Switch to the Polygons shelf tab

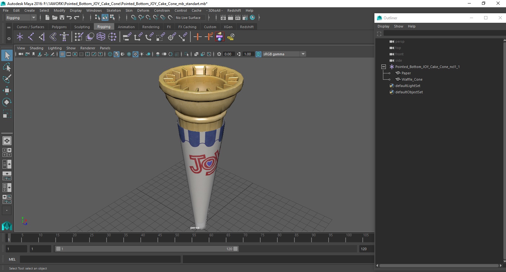(x=59, y=27)
